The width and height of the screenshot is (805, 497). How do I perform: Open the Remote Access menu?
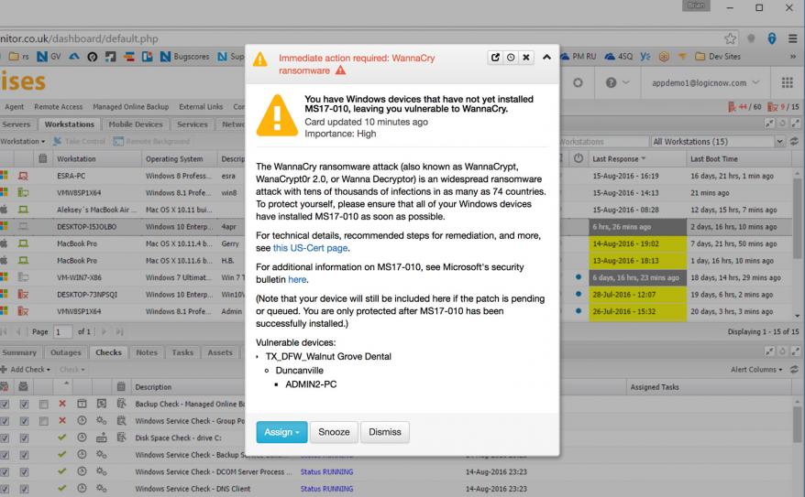(59, 106)
